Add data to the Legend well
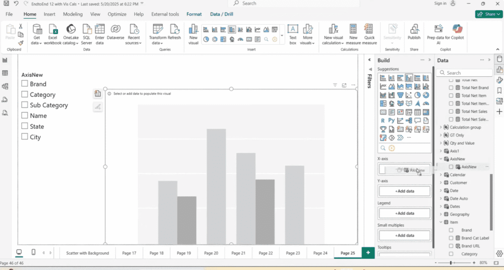Image resolution: width=504 pixels, height=270 pixels. click(x=405, y=213)
